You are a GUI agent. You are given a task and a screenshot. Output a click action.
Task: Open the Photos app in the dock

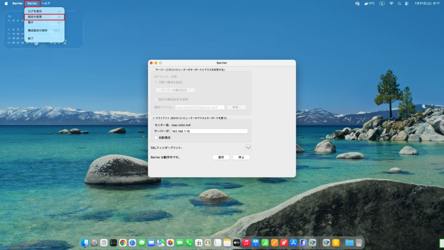click(x=170, y=243)
